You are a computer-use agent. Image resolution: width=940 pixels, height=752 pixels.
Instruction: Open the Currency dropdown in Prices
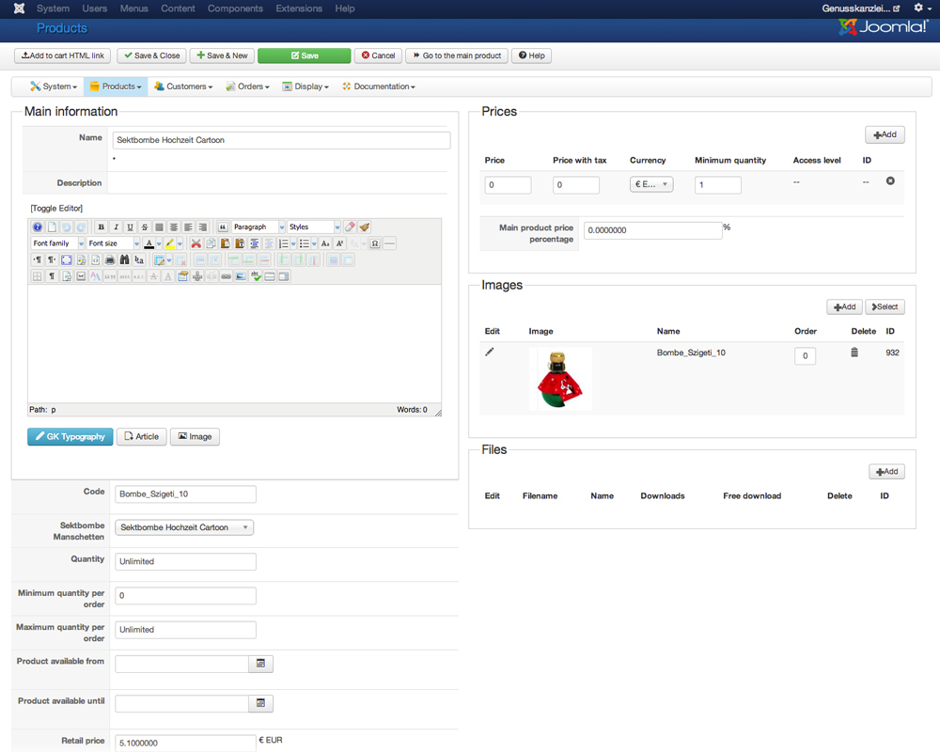click(651, 184)
